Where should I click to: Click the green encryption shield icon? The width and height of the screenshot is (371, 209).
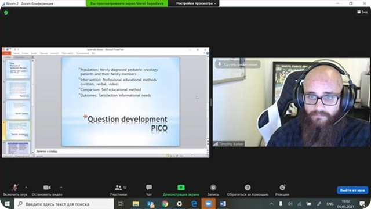click(6, 13)
